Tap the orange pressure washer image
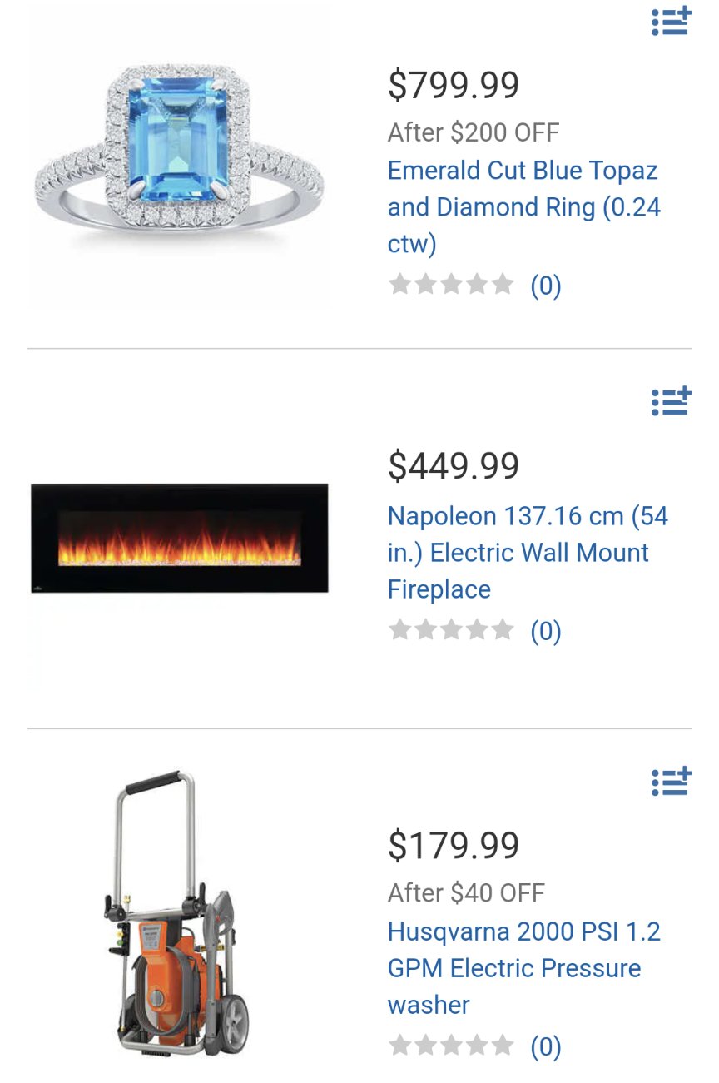Image resolution: width=719 pixels, height=1083 pixels. 176,913
